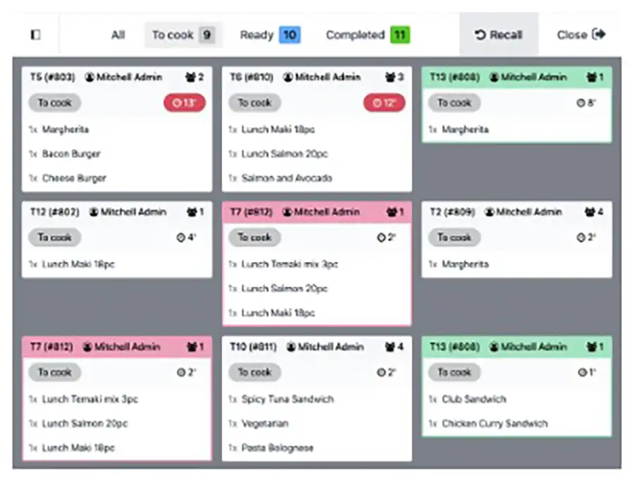
Task: Switch to the Ready tab
Action: 270,35
